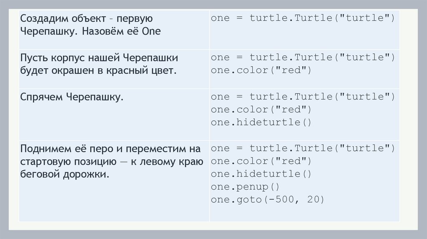Click one.hideturtle() in the third row

click(x=261, y=122)
